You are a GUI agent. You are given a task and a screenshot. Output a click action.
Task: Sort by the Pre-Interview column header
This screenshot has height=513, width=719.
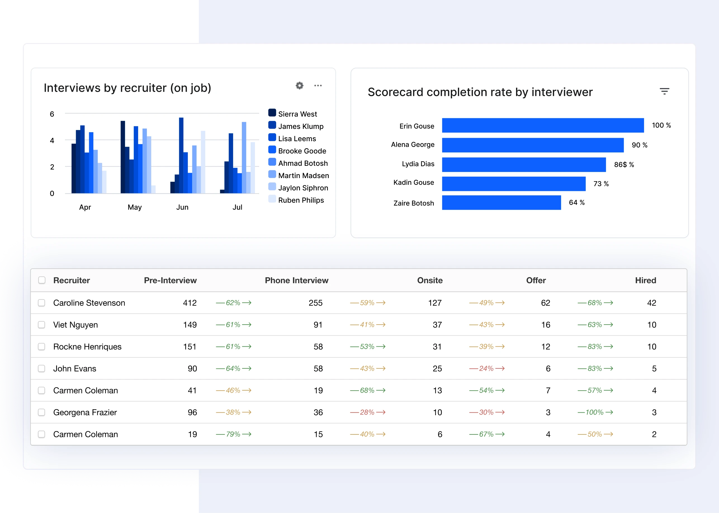(x=170, y=280)
